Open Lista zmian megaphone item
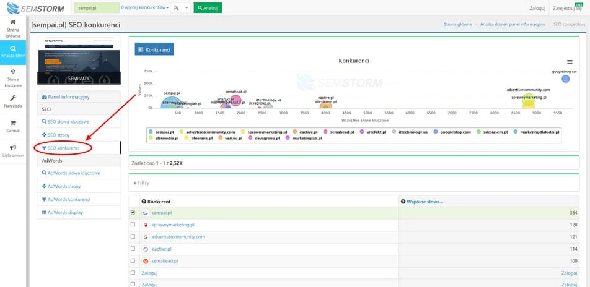 [13, 151]
